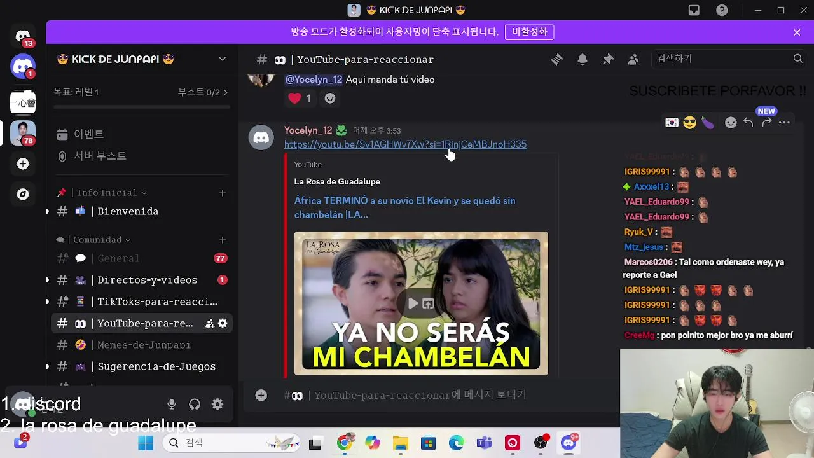The image size is (814, 458).
Task: Open the white logo server icon
Action: [x=23, y=102]
